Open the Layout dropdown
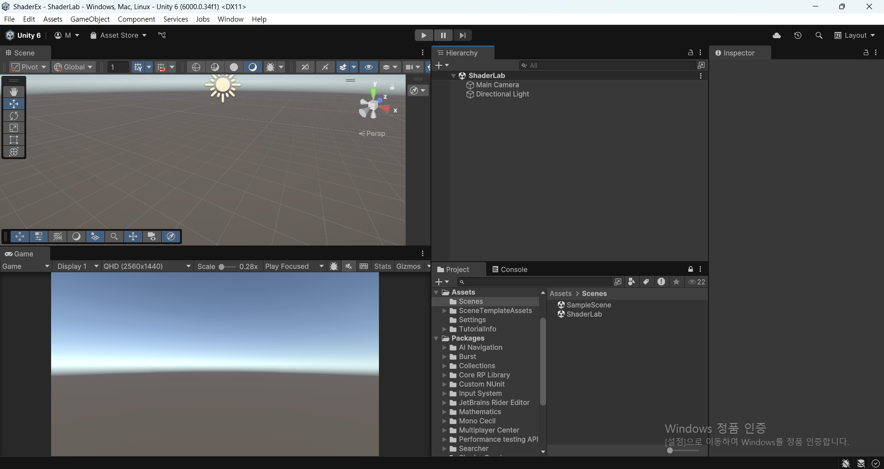884x469 pixels. click(x=855, y=35)
